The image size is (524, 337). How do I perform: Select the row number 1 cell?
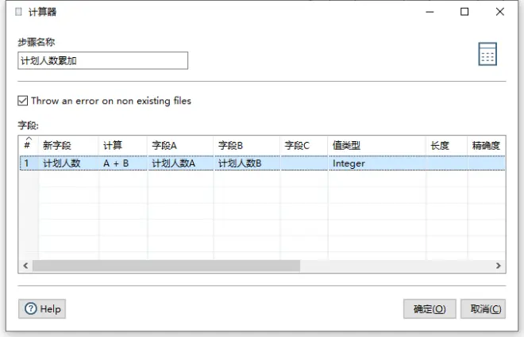(x=29, y=163)
